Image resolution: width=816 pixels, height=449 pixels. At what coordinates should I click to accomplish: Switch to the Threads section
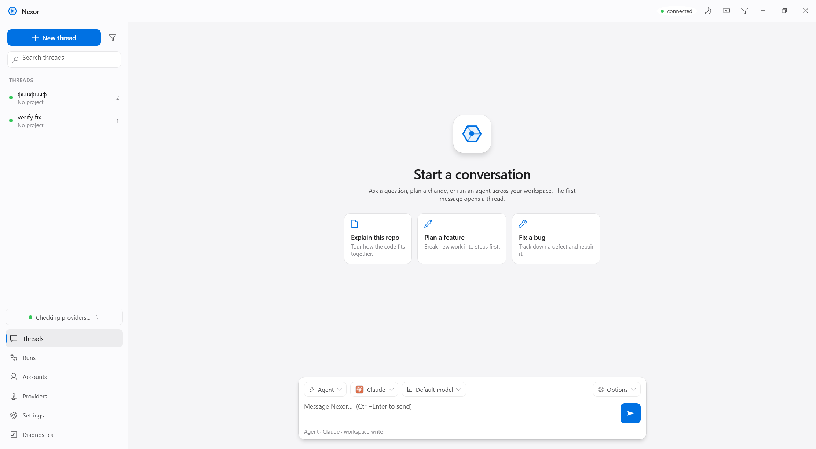[x=64, y=338]
